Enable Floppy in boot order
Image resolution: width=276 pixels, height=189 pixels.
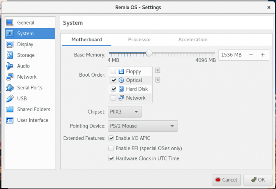pyautogui.click(x=113, y=71)
